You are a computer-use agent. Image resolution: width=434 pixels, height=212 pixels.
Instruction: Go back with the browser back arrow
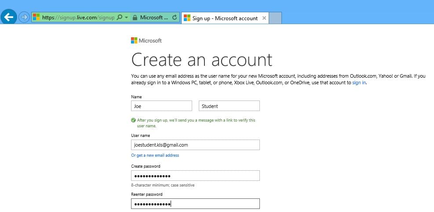9,18
